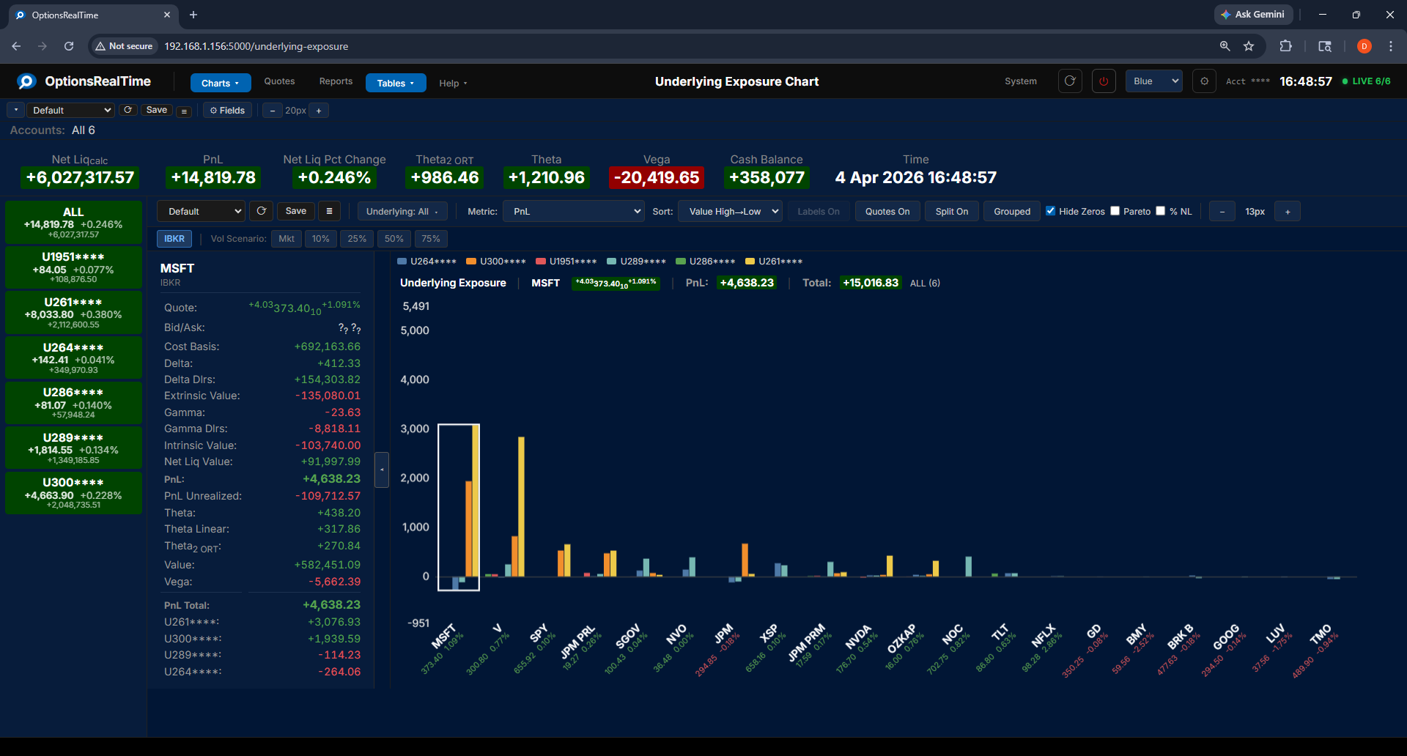Save the top layout preset
This screenshot has height=756, width=1407.
pyautogui.click(x=157, y=110)
